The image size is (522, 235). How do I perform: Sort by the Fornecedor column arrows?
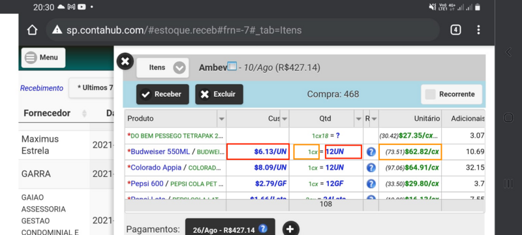[x=84, y=114]
